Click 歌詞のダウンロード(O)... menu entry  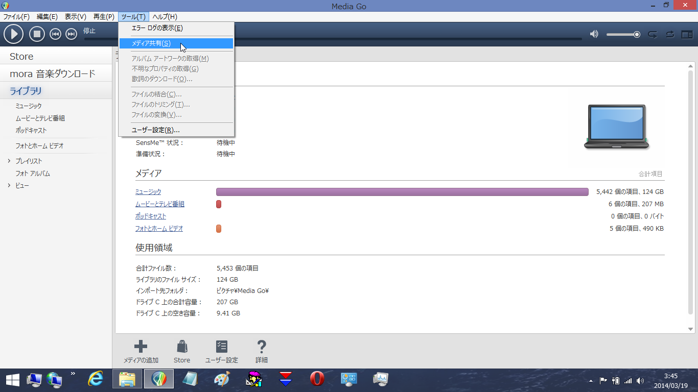[176, 79]
